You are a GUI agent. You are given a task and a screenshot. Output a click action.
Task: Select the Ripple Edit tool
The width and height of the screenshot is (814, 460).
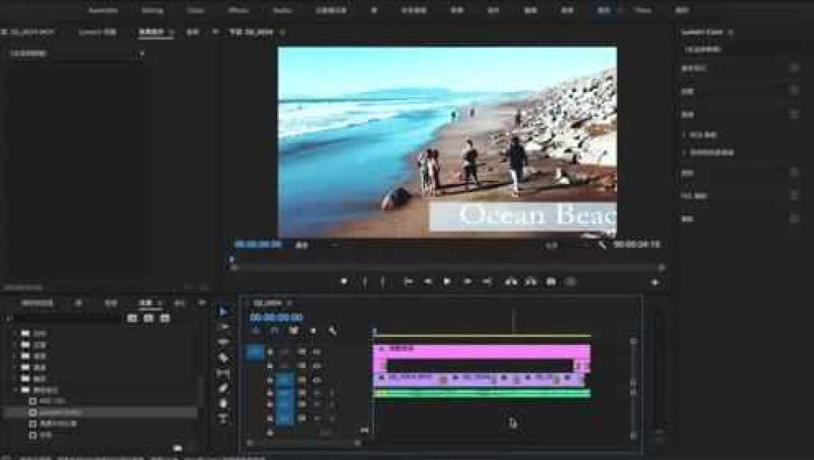tap(223, 342)
